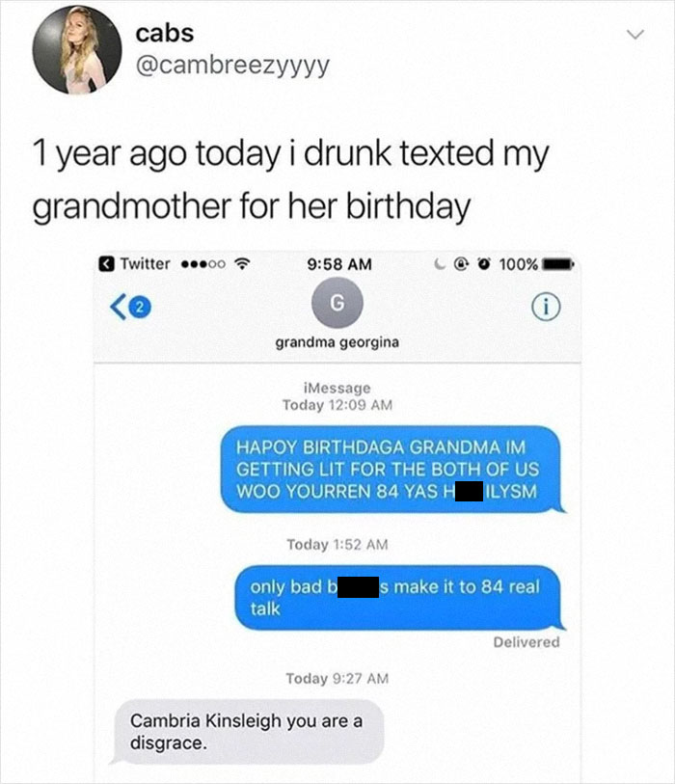The height and width of the screenshot is (784, 675).
Task: Tap the alarm clock status icon
Action: [483, 263]
